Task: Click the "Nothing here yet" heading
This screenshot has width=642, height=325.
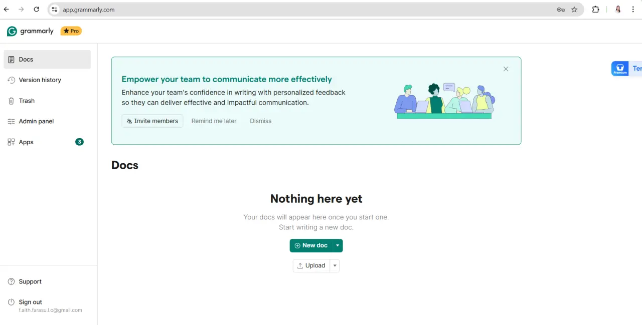Action: tap(316, 199)
